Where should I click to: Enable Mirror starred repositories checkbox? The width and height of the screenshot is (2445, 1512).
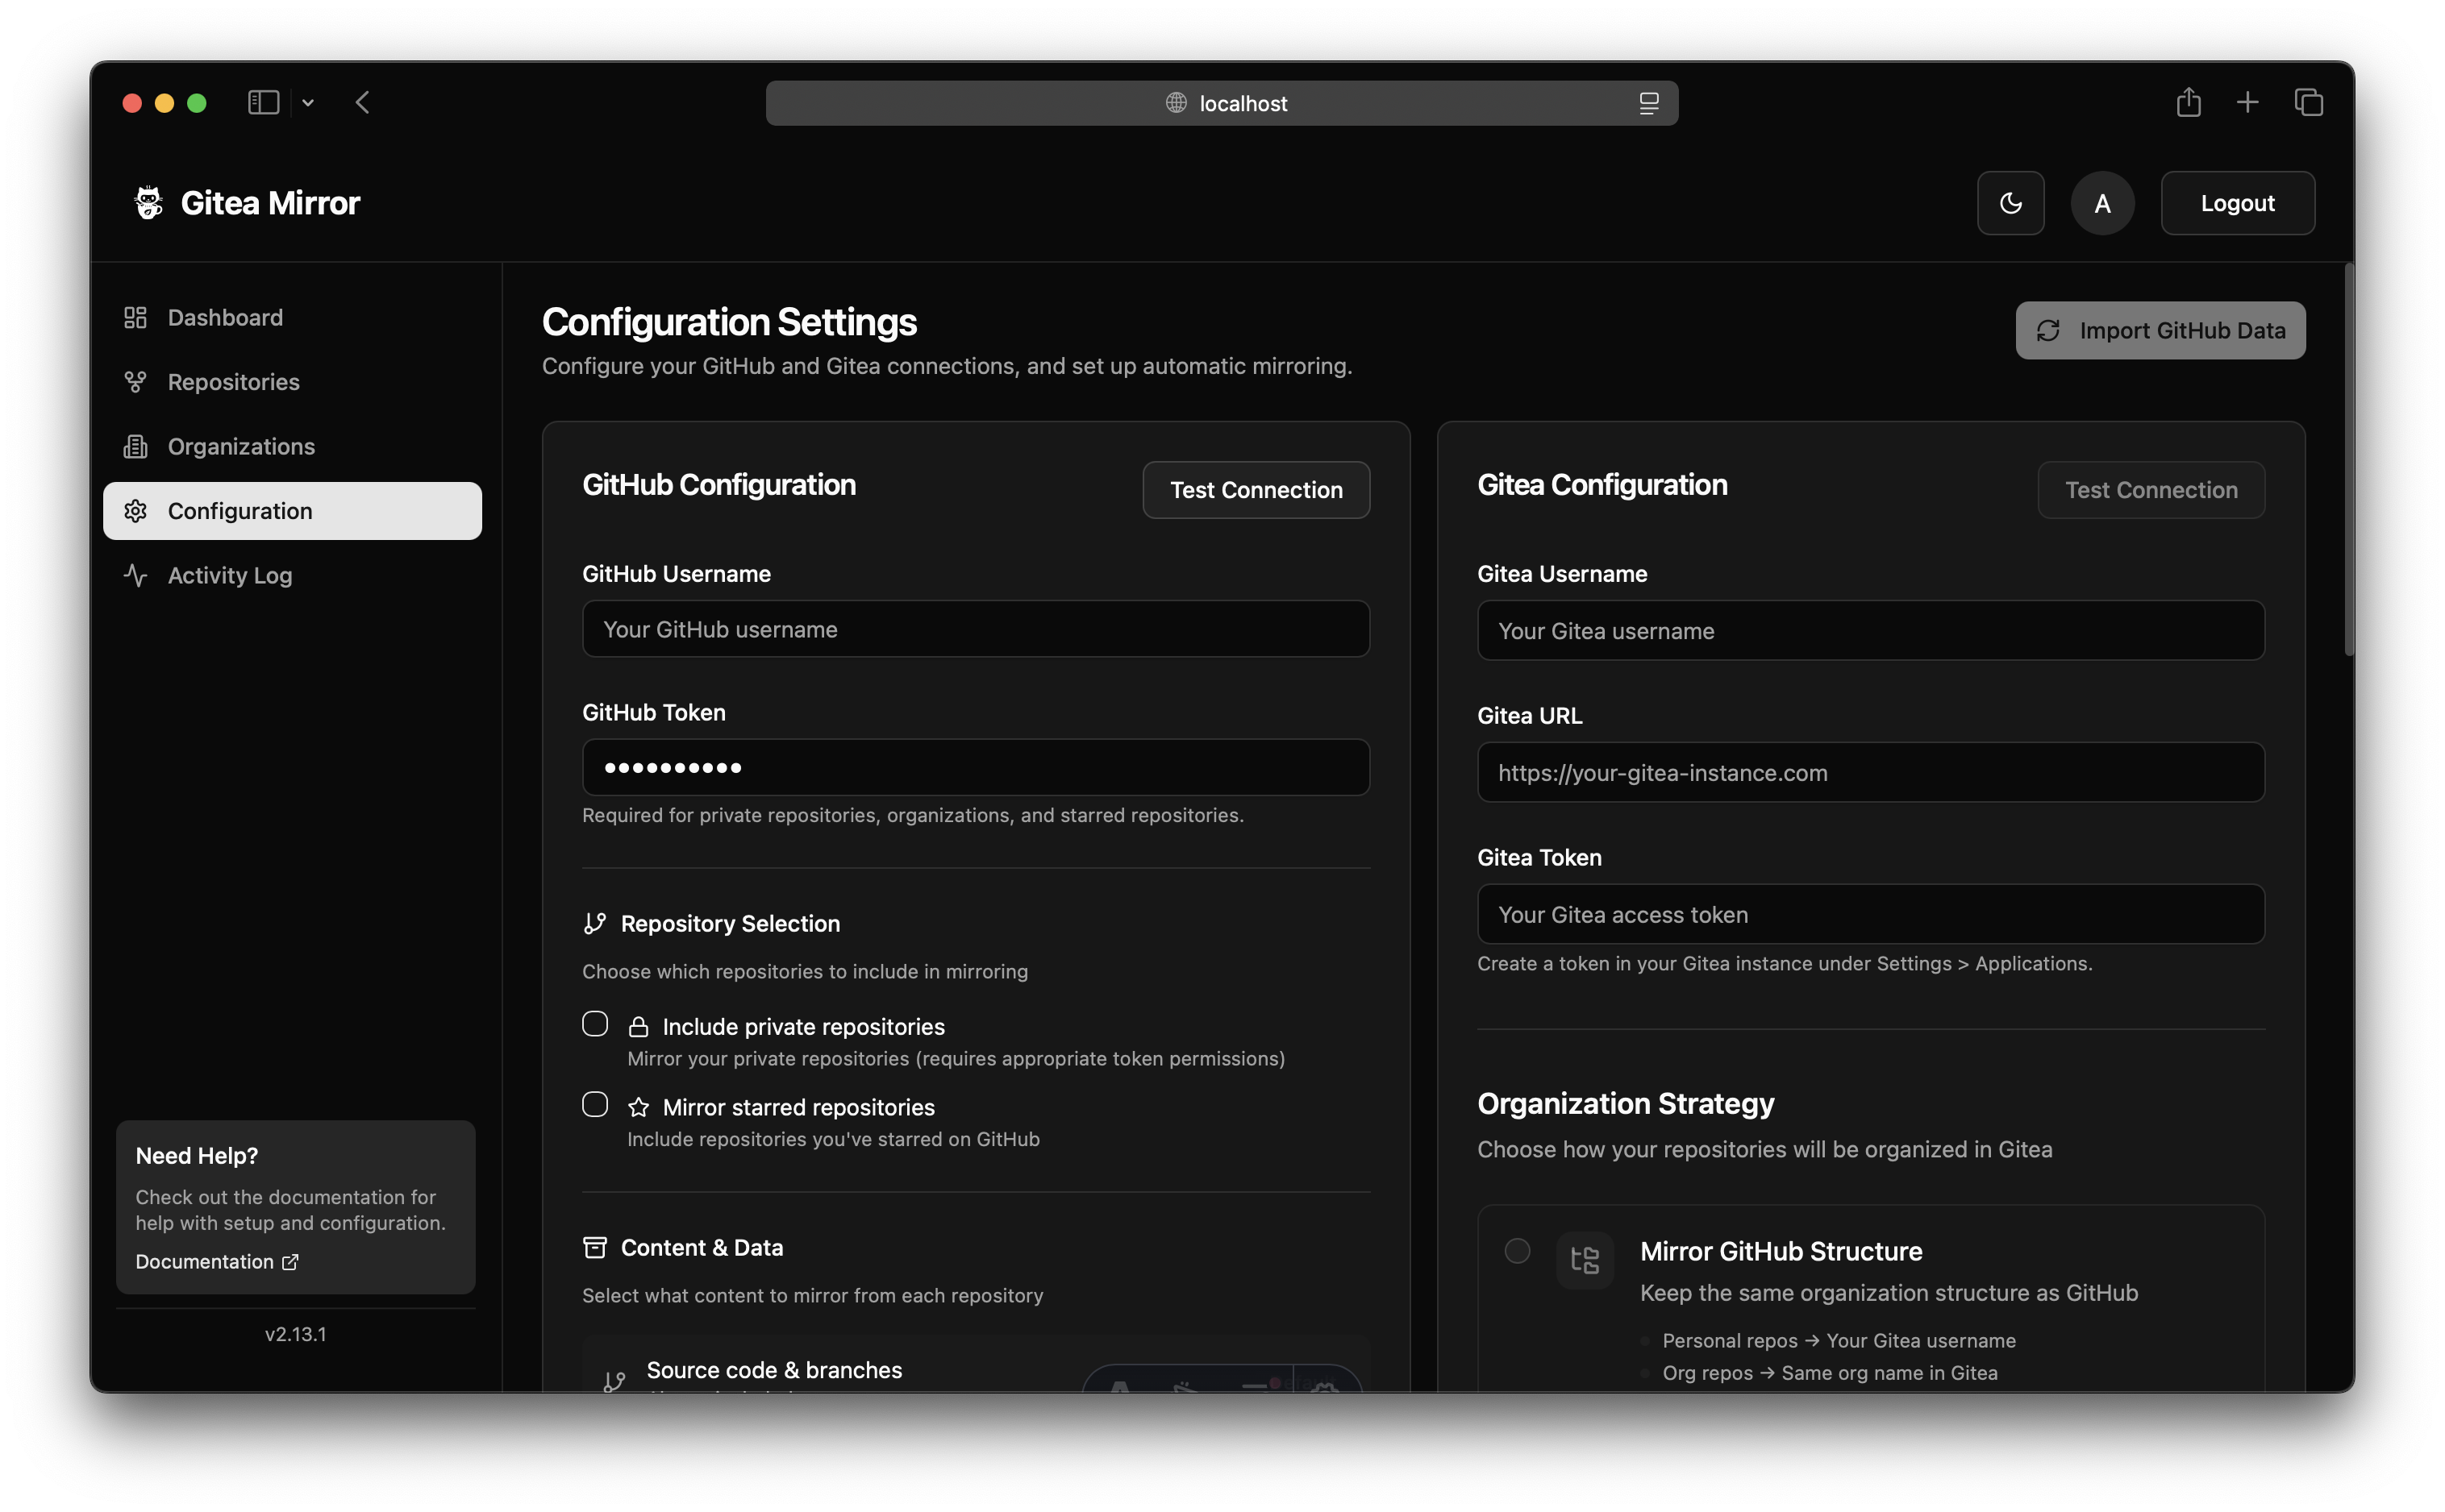[595, 1104]
